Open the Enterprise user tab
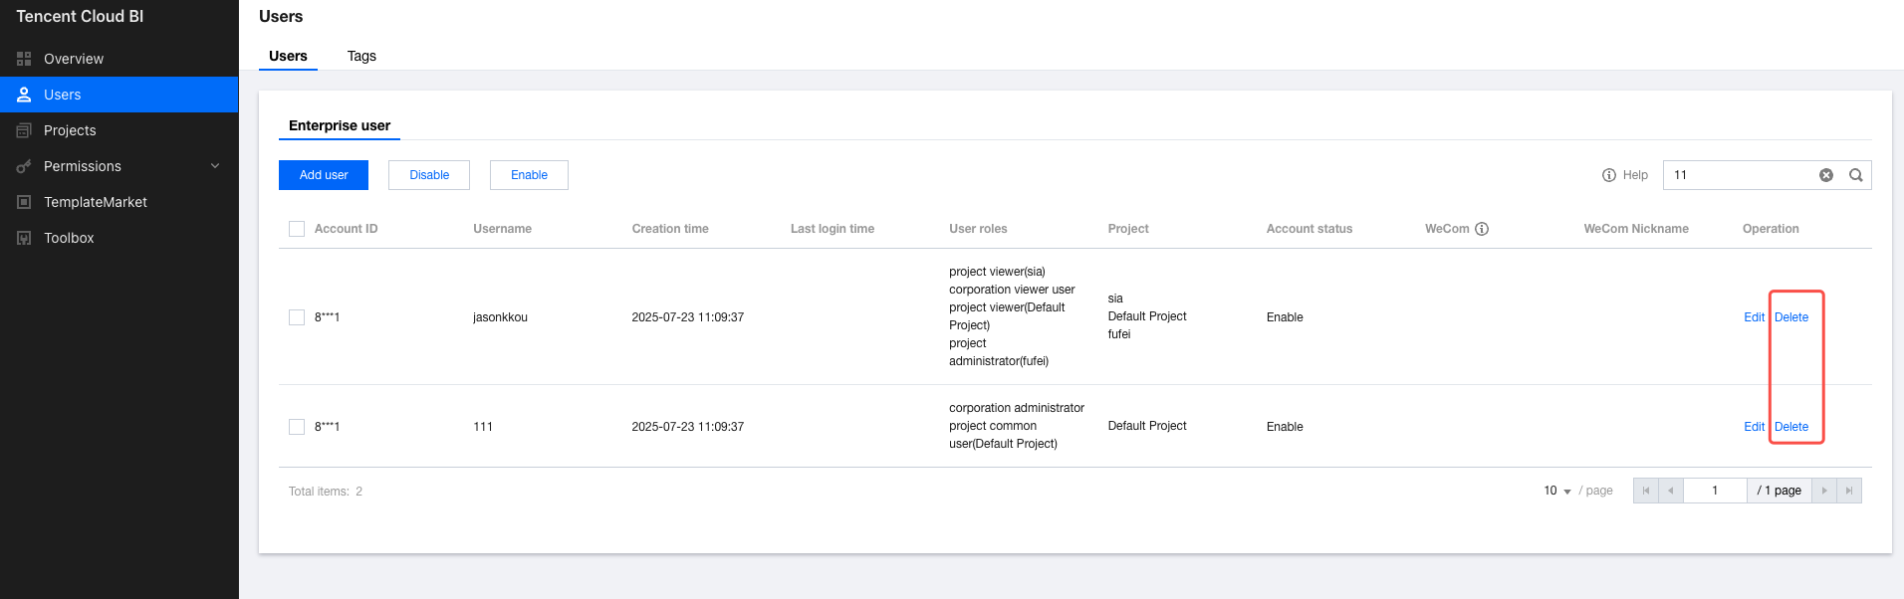1904x599 pixels. coord(340,125)
